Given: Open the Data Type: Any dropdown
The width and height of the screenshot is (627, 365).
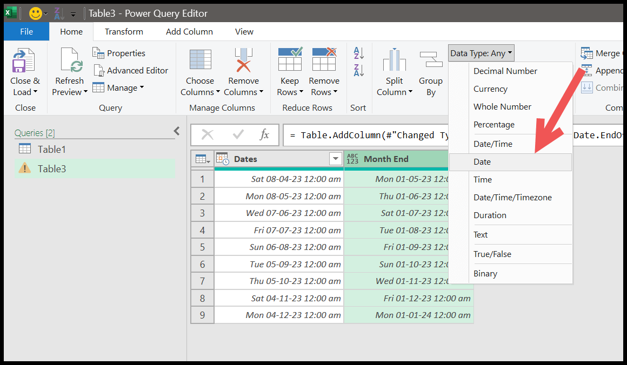Looking at the screenshot, I should (x=481, y=53).
